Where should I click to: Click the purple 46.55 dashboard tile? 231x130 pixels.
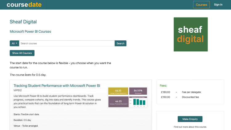click(x=118, y=102)
